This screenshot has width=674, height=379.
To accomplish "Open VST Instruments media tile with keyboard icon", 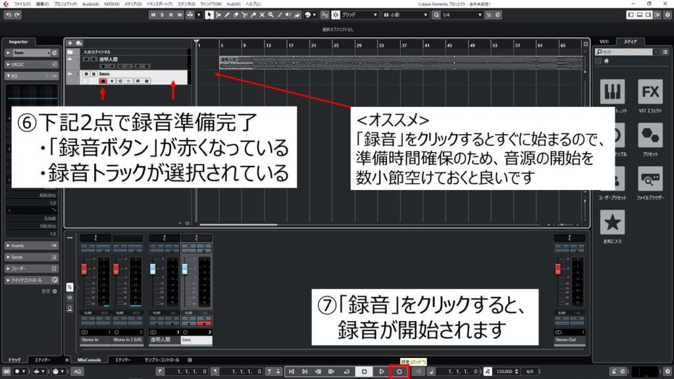I will 613,92.
